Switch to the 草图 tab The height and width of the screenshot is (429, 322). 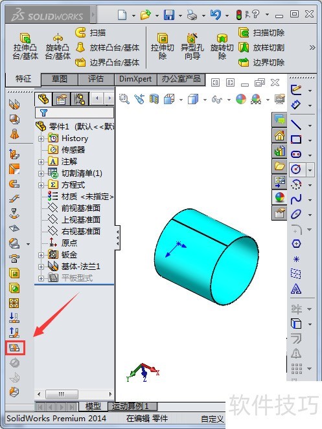60,80
